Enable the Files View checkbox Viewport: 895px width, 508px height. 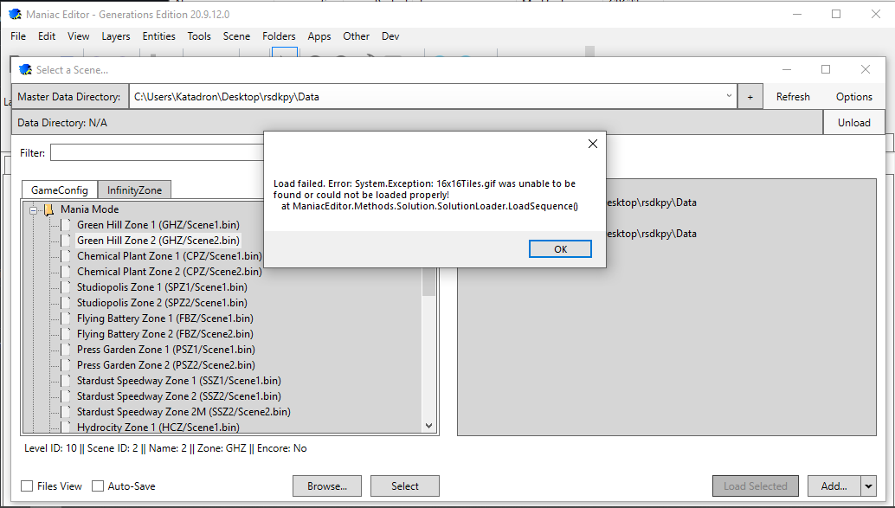pos(26,485)
